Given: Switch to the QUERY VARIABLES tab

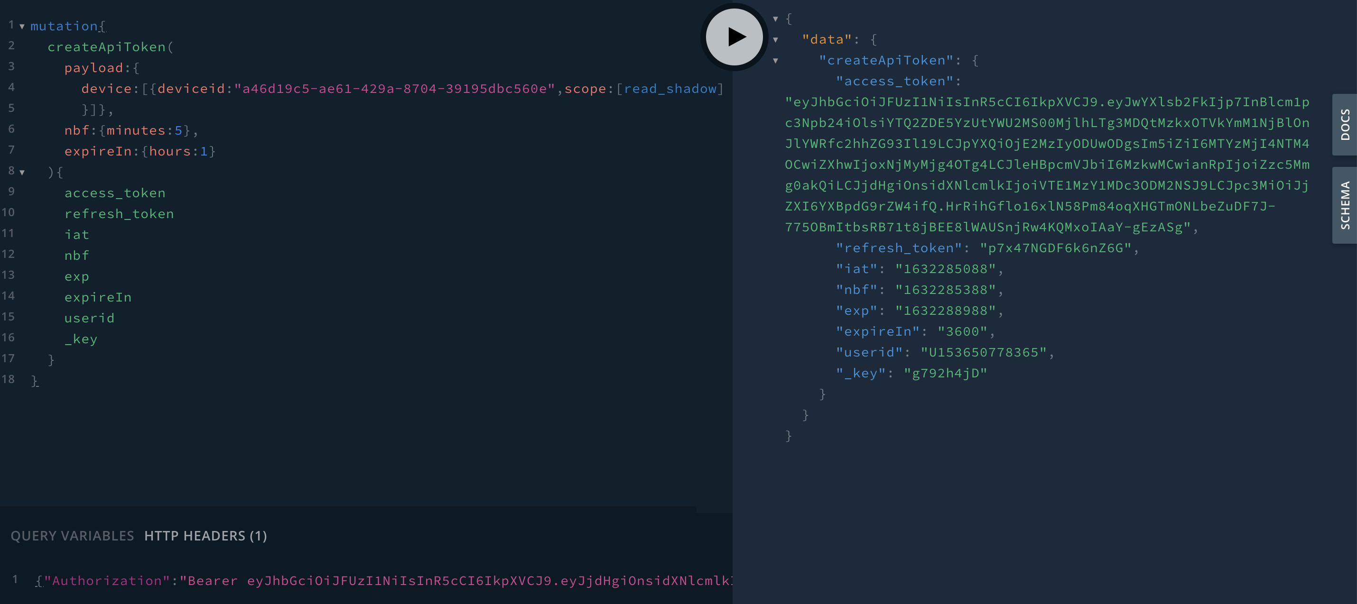Looking at the screenshot, I should tap(72, 536).
